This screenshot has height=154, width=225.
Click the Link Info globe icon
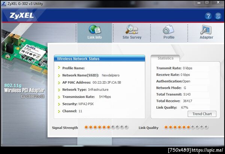tap(95, 29)
